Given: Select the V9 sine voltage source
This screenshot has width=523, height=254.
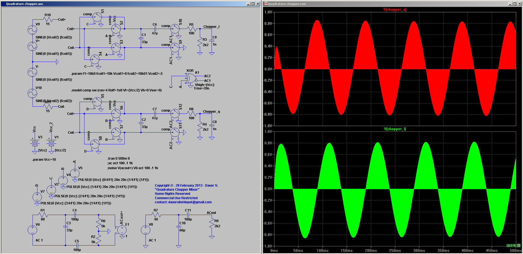Looking at the screenshot, I should pyautogui.click(x=32, y=29).
